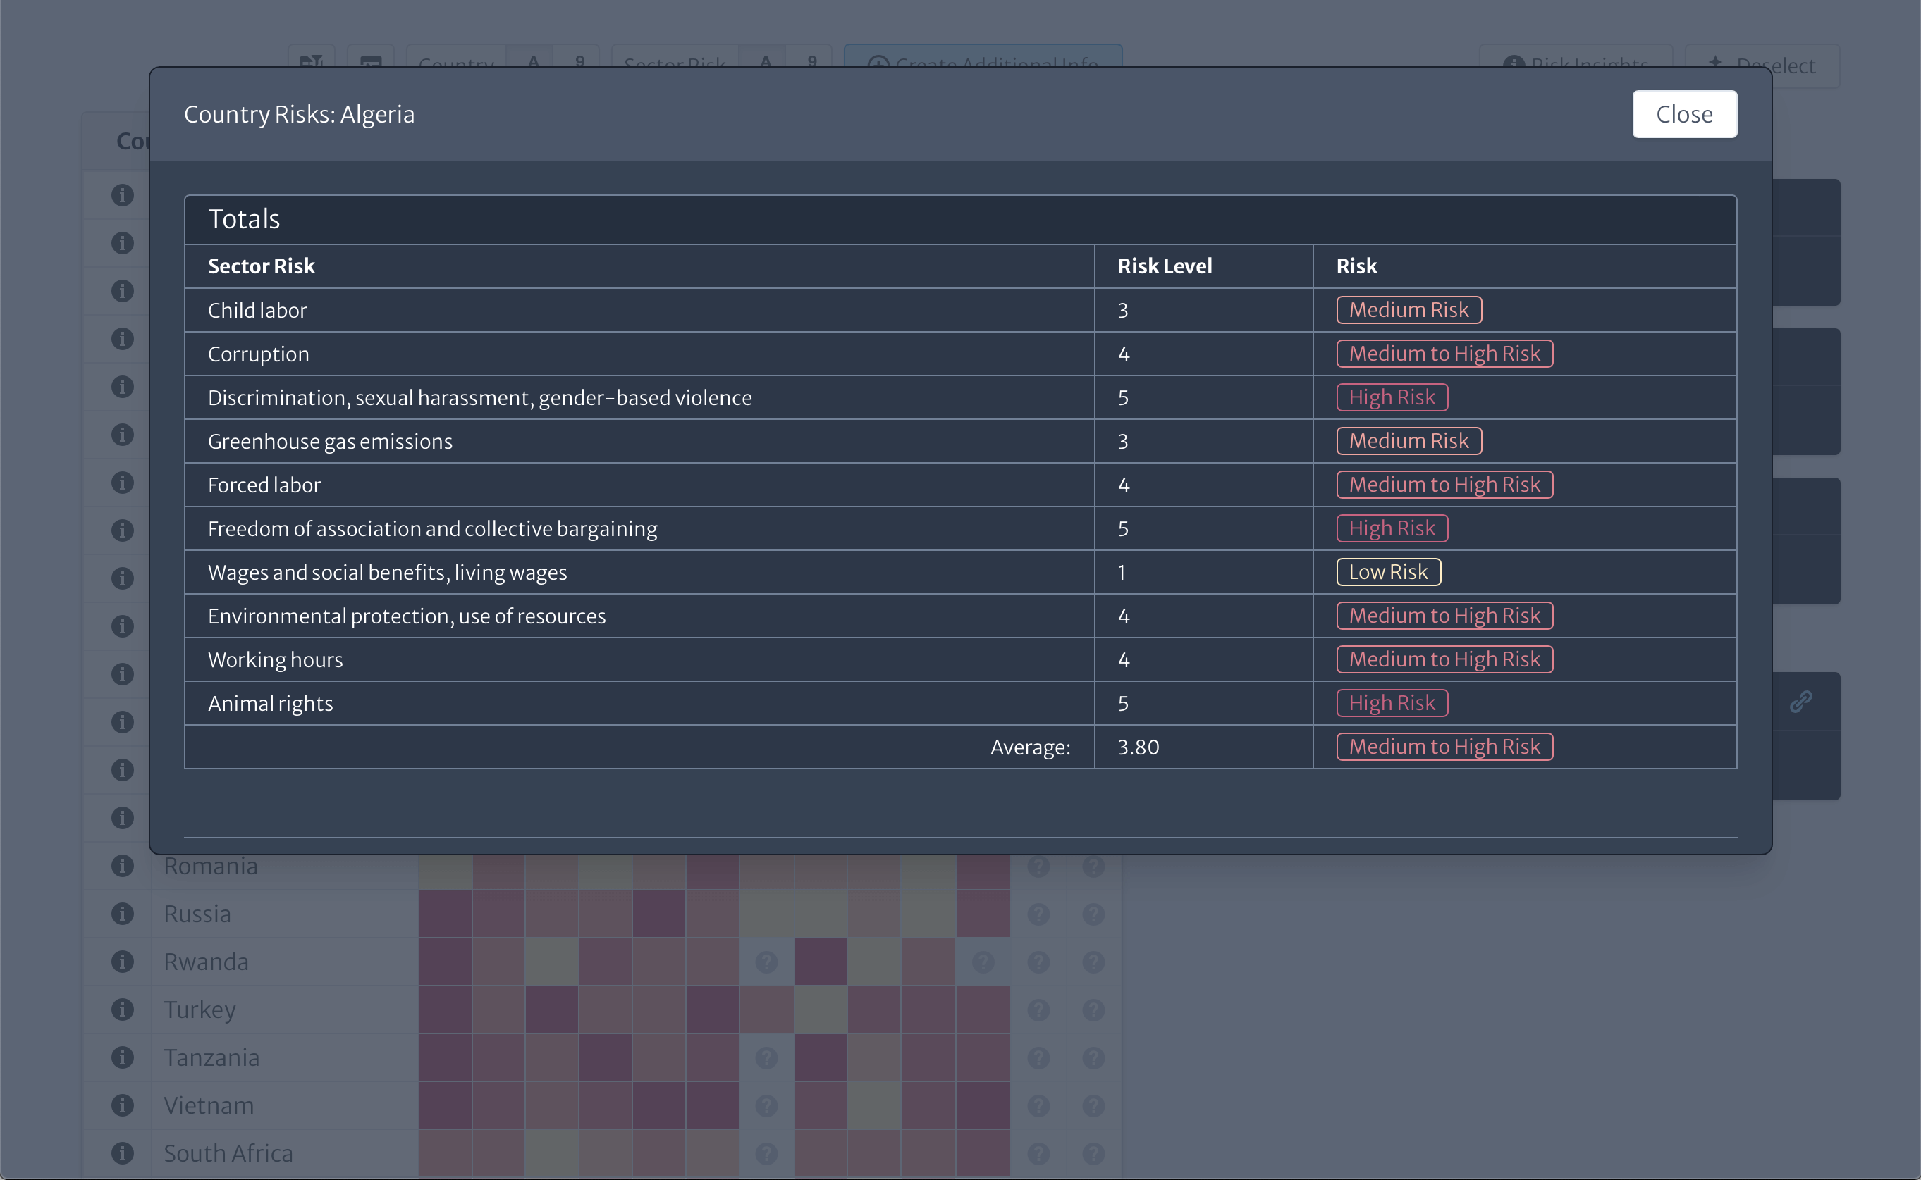1921x1180 pixels.
Task: Click the first question mark icon in Rwanda's row
Action: click(x=766, y=962)
